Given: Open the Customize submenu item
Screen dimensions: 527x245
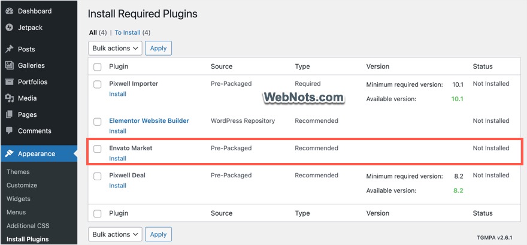Looking at the screenshot, I should pyautogui.click(x=22, y=185).
